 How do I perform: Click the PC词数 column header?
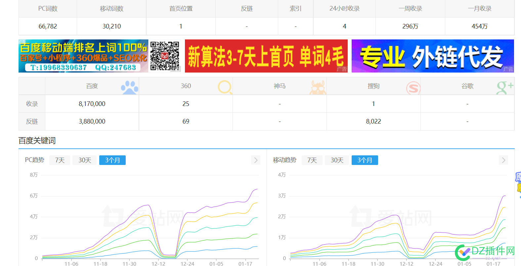[x=48, y=9]
